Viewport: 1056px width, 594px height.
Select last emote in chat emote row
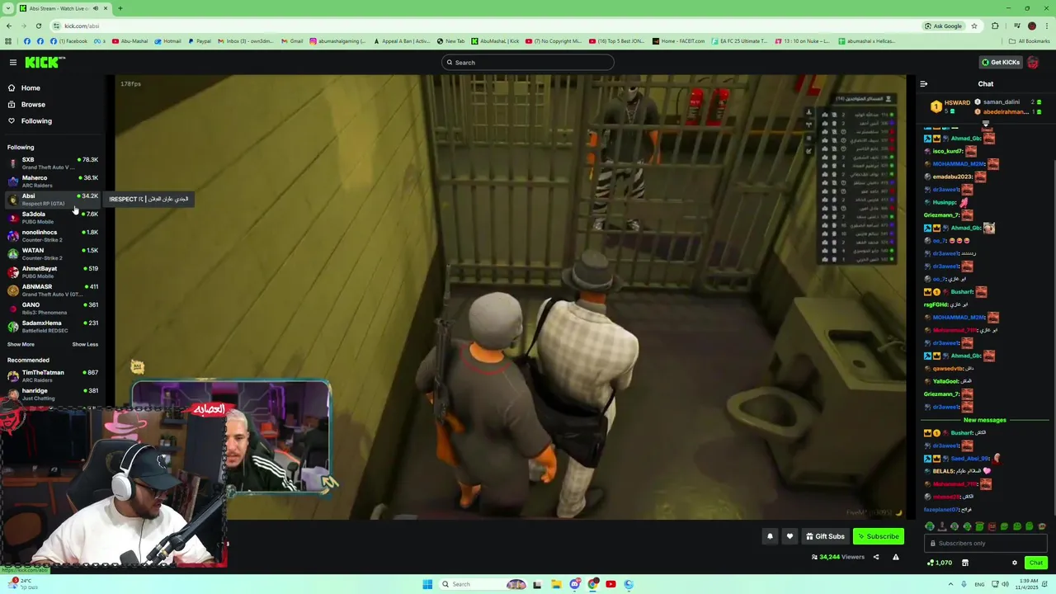click(1041, 526)
